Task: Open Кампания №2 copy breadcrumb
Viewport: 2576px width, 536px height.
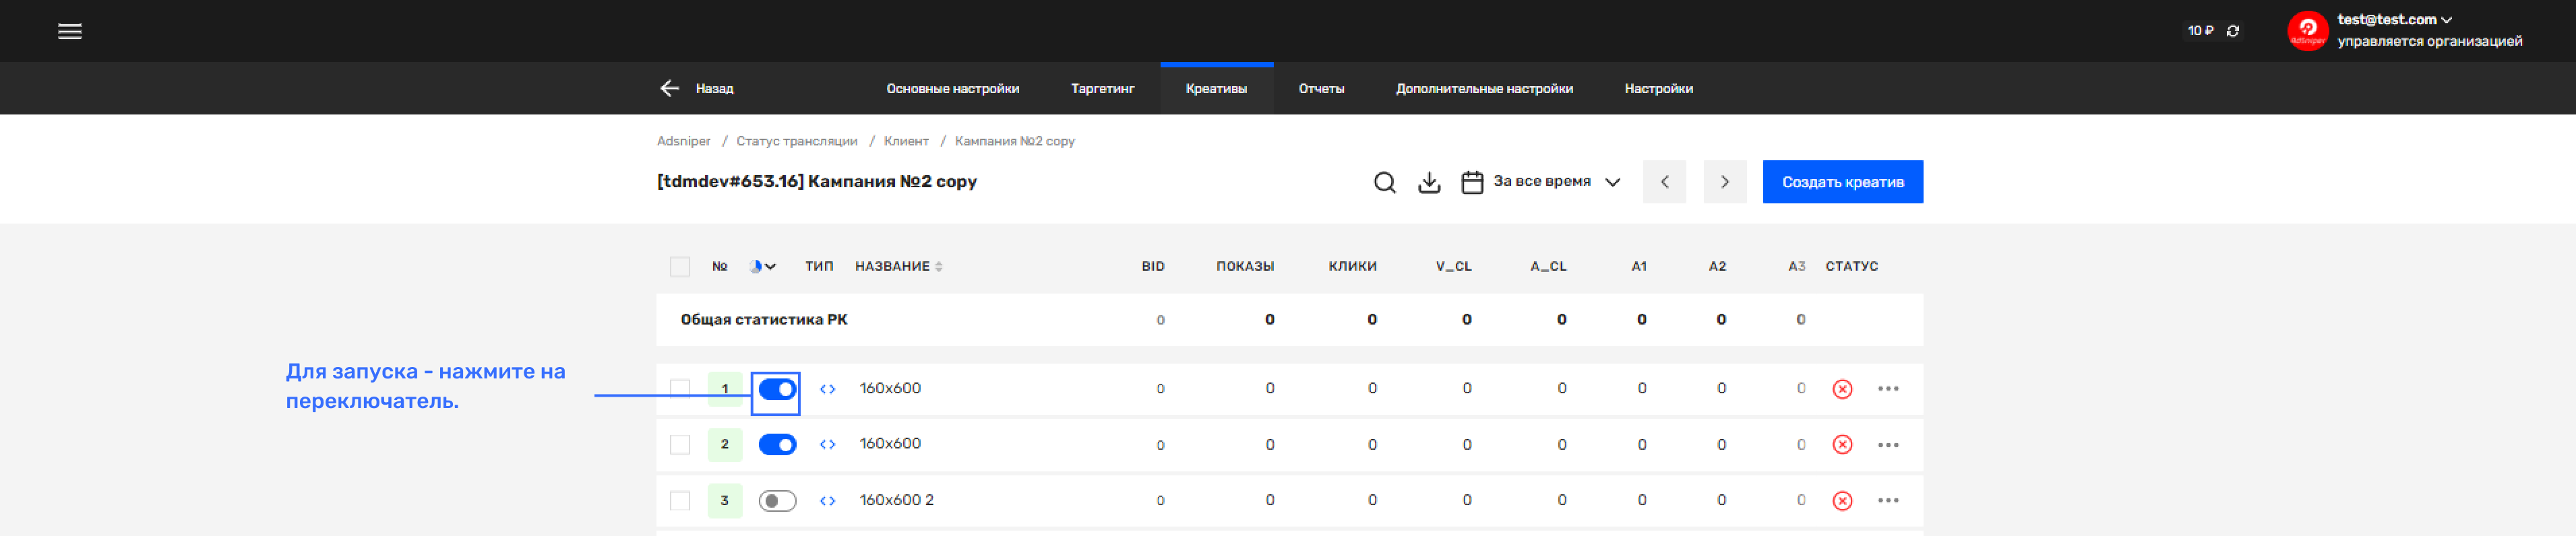Action: 1014,141
